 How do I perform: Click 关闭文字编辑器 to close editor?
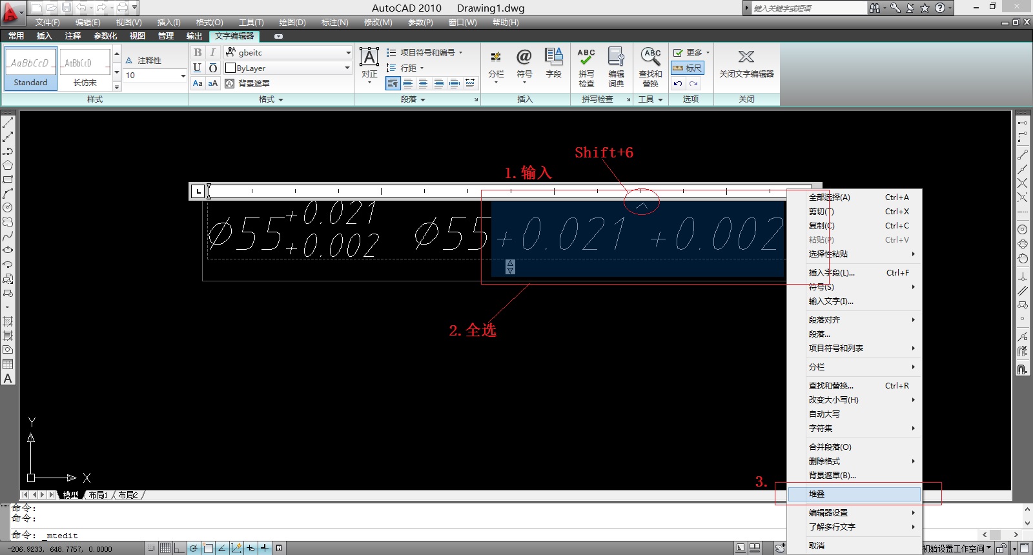coord(746,65)
